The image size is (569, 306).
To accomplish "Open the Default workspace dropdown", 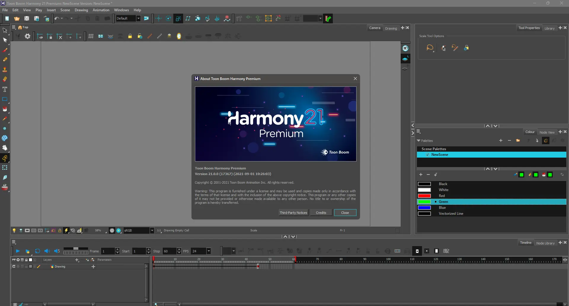I will (138, 18).
